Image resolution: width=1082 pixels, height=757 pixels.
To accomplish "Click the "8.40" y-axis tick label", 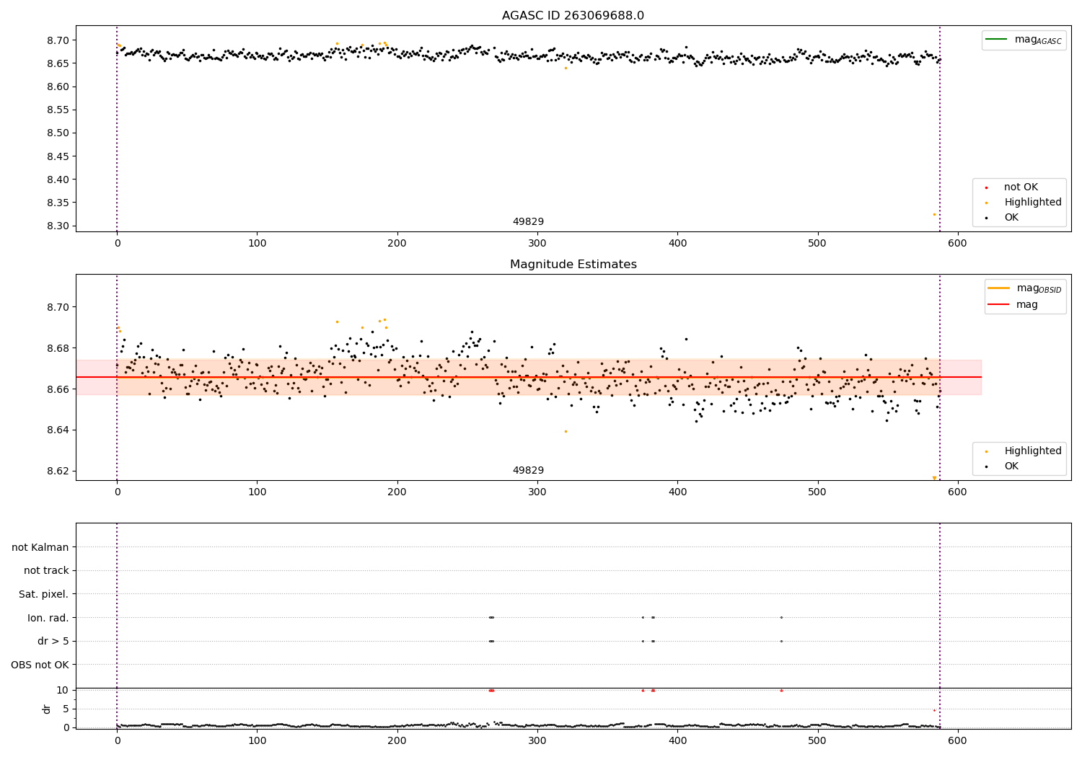I will click(x=58, y=180).
